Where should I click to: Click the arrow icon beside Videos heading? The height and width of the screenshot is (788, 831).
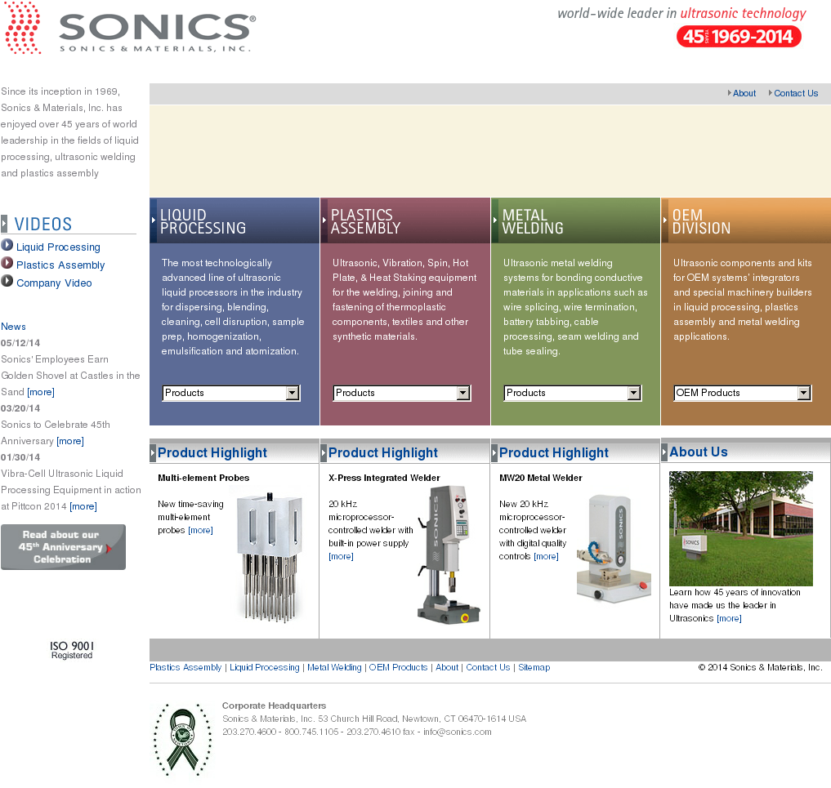4,224
